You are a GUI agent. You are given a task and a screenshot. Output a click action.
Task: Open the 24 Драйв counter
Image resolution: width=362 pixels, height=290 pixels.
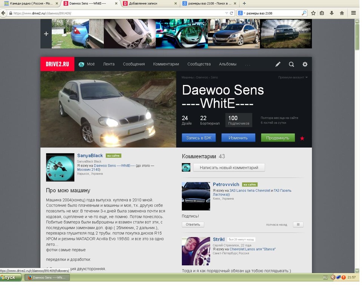pos(187,120)
